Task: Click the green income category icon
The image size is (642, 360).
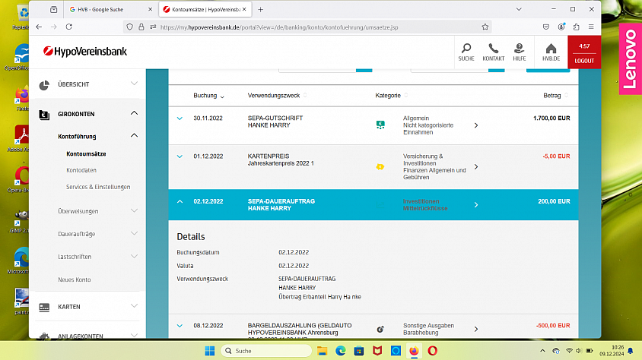Action: point(380,125)
